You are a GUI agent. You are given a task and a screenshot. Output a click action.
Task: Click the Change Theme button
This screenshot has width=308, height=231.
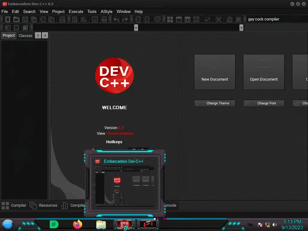(x=215, y=103)
